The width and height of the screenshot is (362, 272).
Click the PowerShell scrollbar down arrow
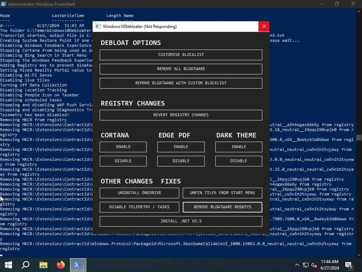click(359, 255)
